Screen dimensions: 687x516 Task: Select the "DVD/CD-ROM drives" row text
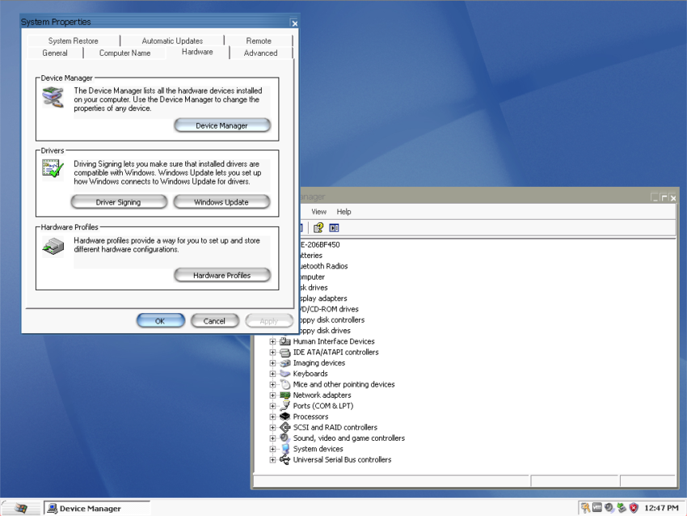click(329, 309)
